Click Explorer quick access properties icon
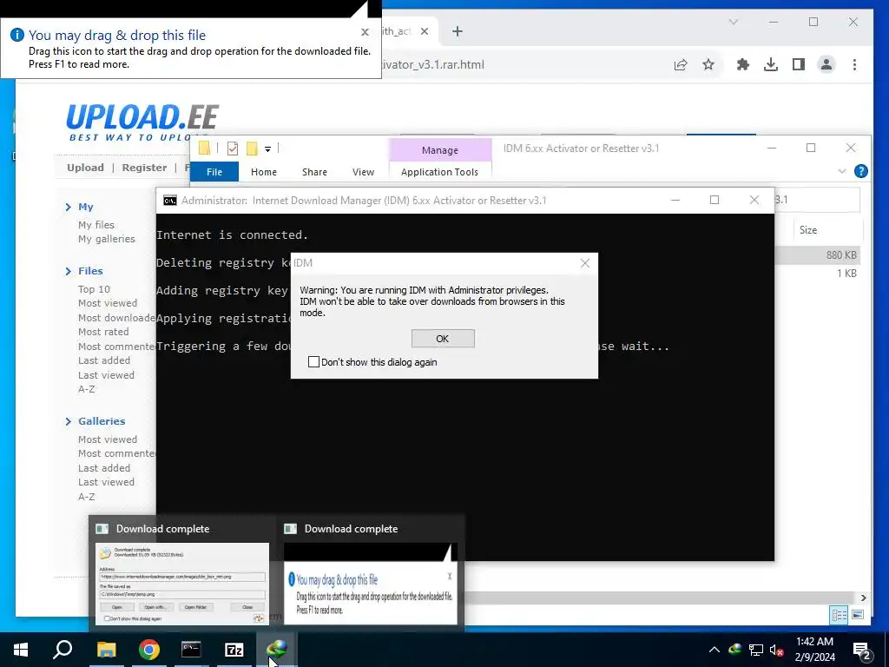 (233, 149)
